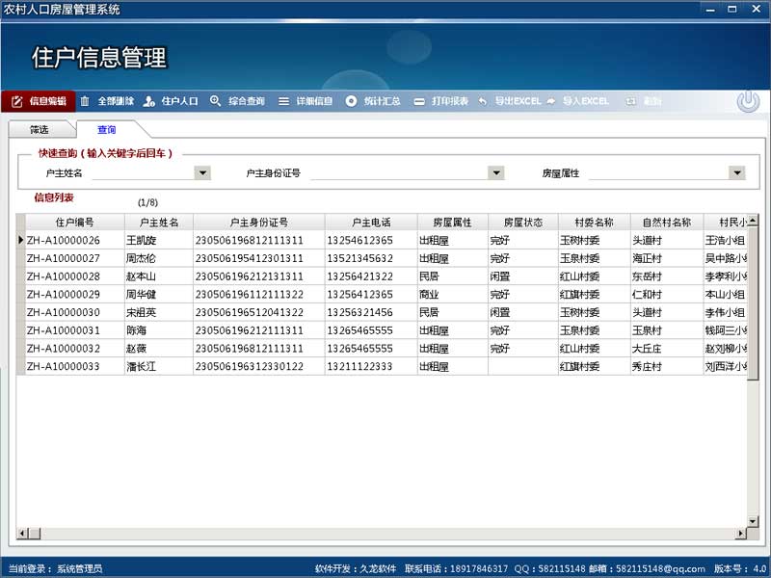Click the 打印报表 printer icon
The width and height of the screenshot is (771, 578).
[419, 101]
